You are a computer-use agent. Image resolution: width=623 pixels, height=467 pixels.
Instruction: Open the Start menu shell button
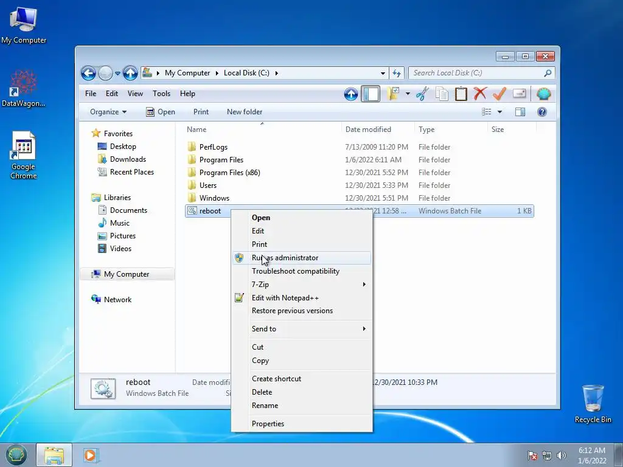click(x=16, y=455)
